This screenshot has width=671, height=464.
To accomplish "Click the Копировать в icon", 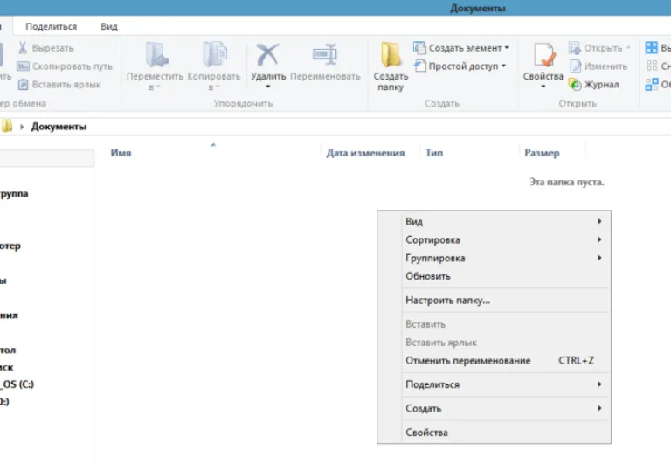I will (x=214, y=55).
